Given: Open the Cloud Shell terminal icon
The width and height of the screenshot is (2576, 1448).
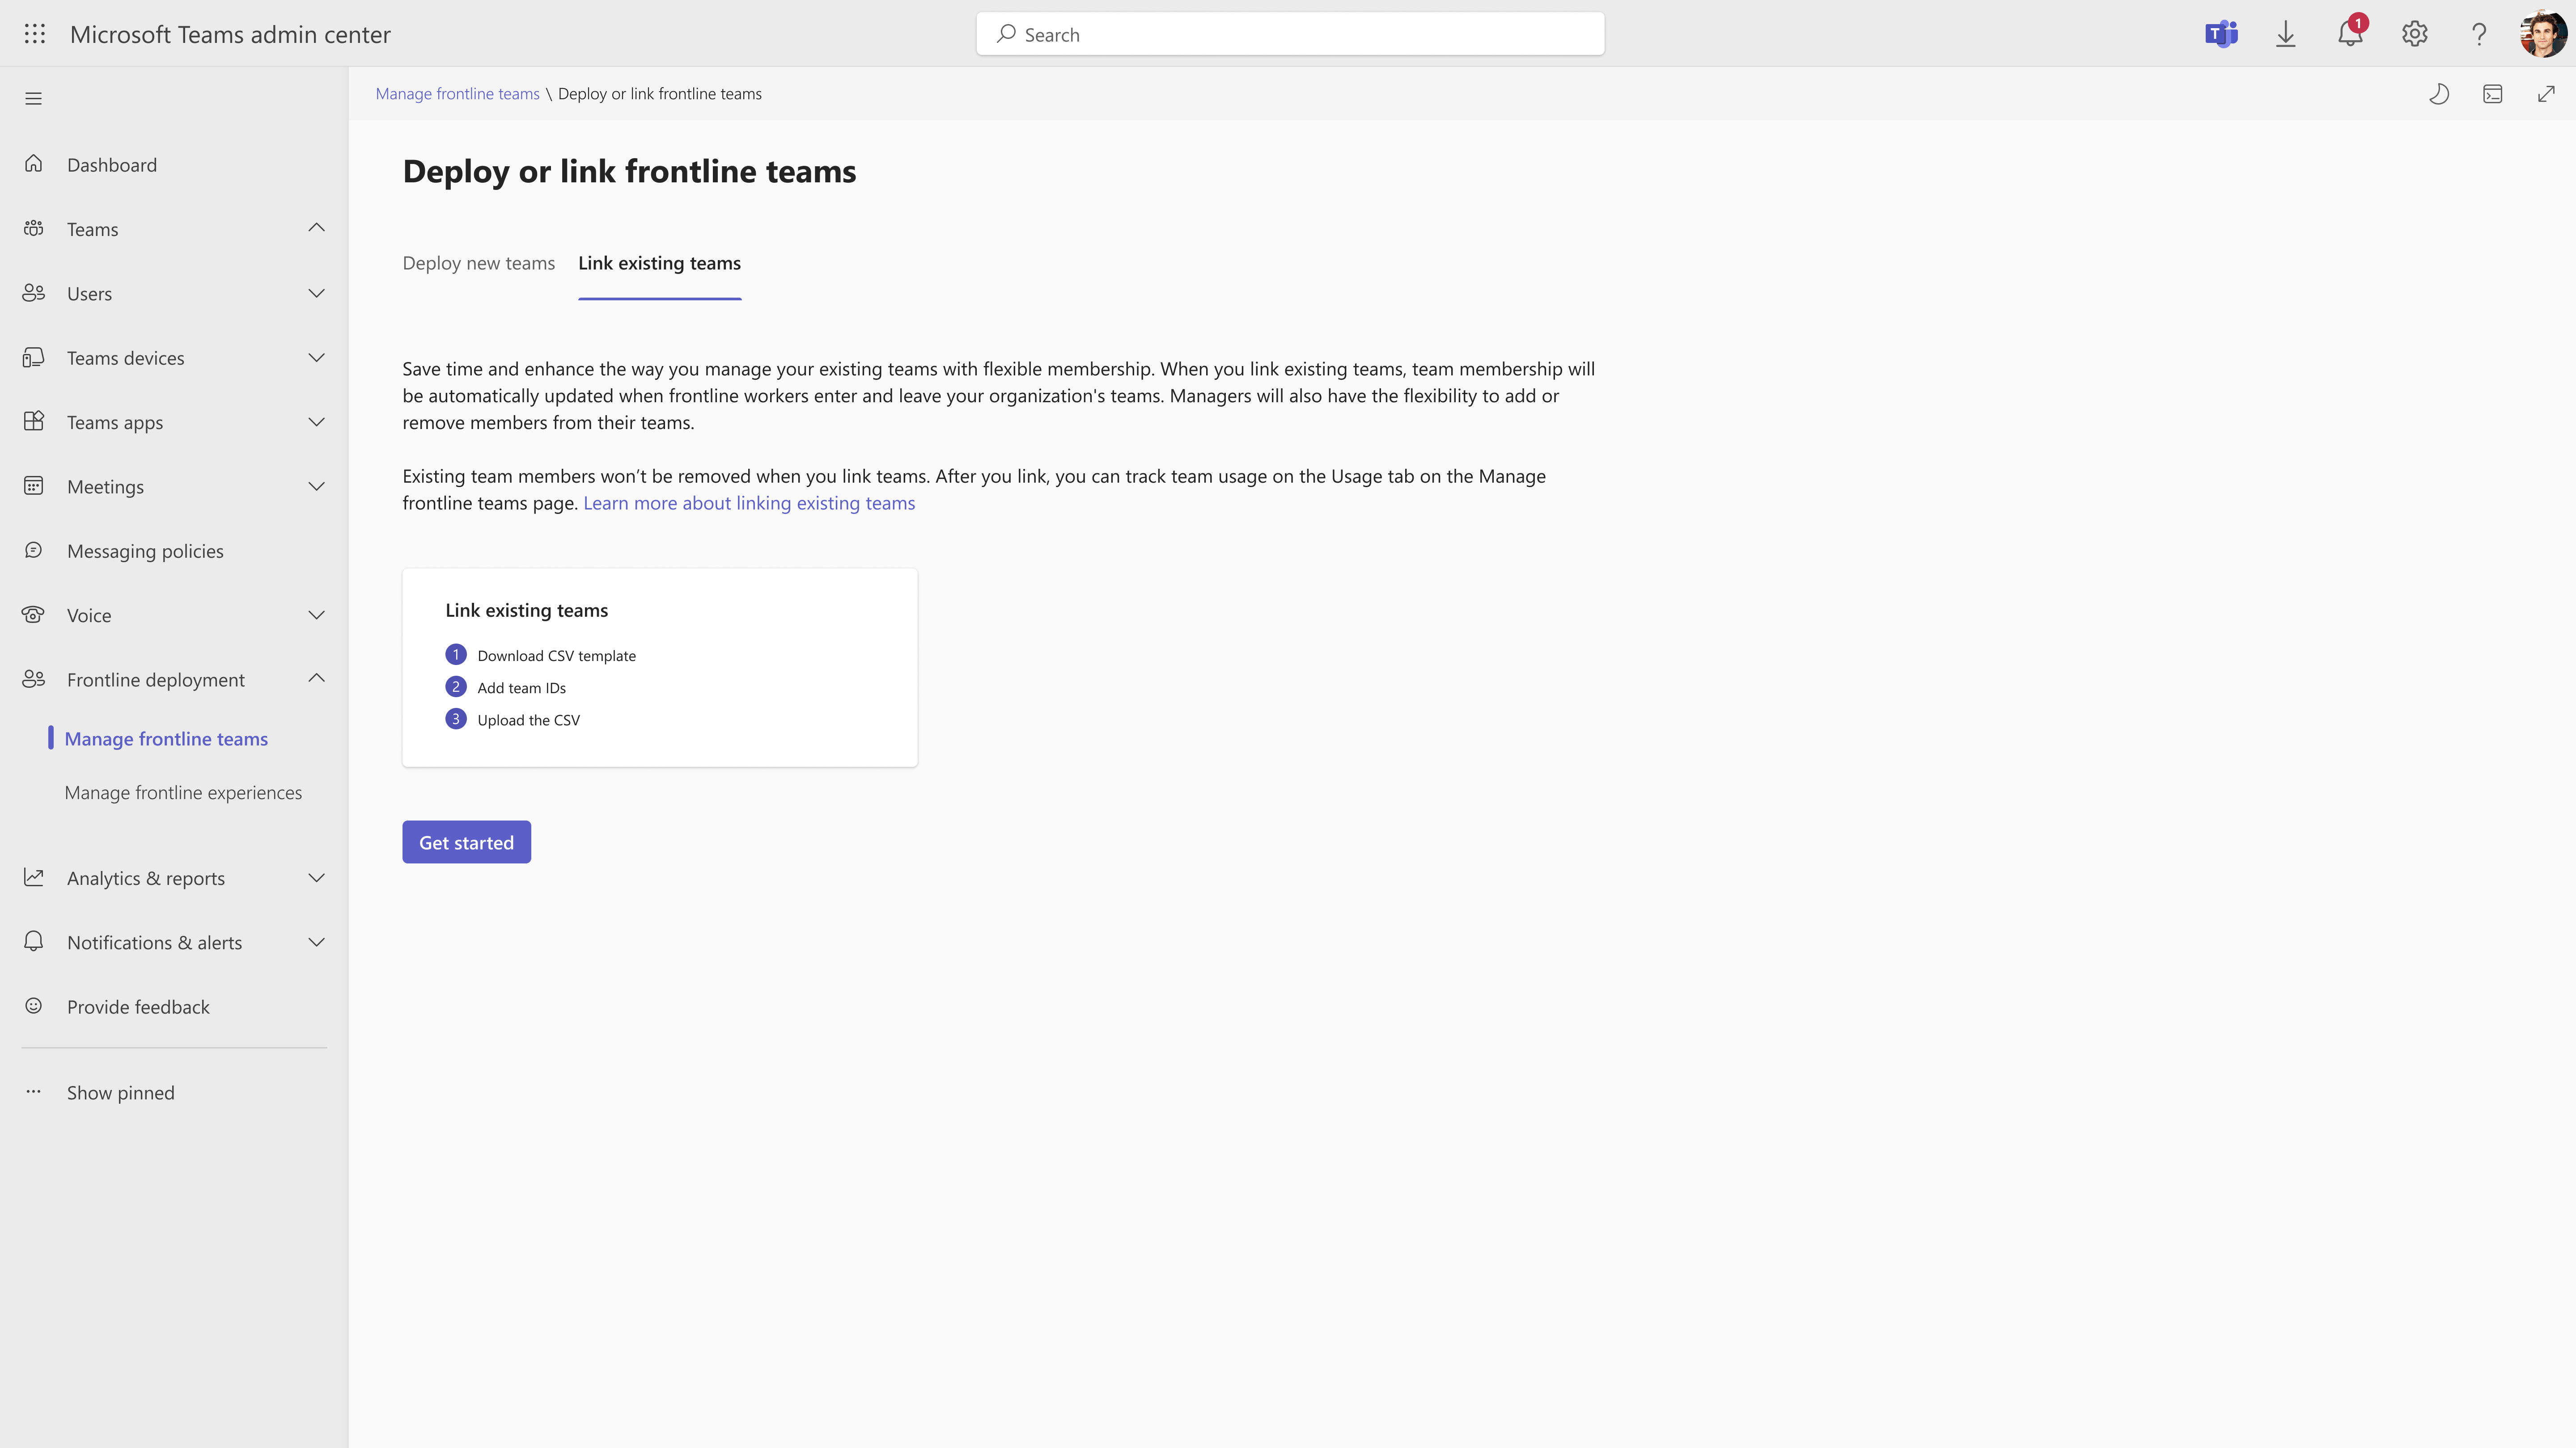Looking at the screenshot, I should click(2493, 94).
